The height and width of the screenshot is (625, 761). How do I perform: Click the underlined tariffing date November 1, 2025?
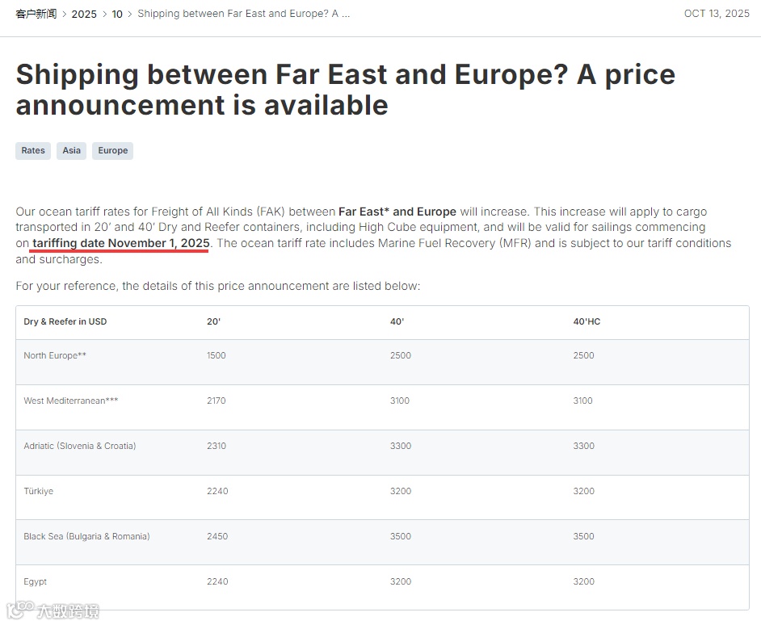(x=121, y=243)
